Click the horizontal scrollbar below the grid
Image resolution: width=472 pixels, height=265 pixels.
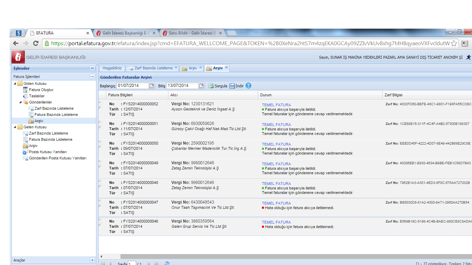tap(276, 256)
